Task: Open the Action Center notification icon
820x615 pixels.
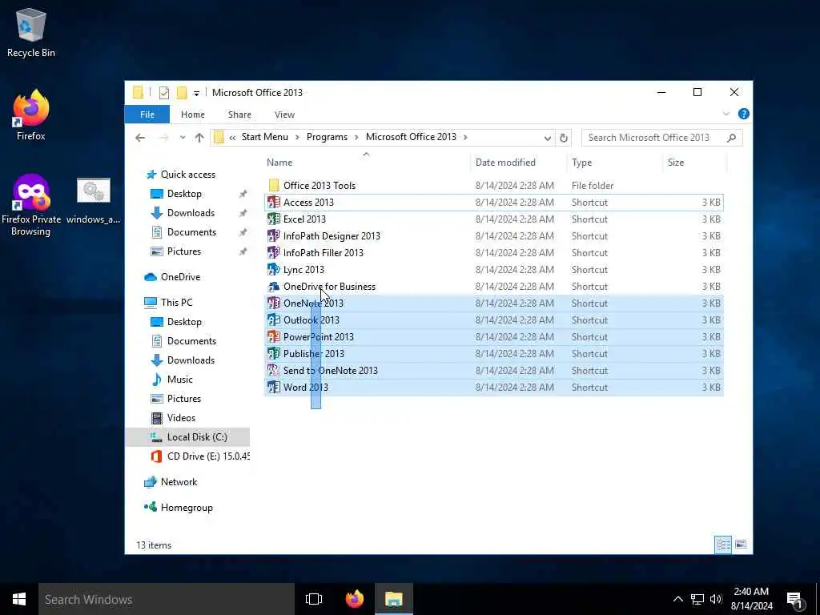Action: click(795, 599)
